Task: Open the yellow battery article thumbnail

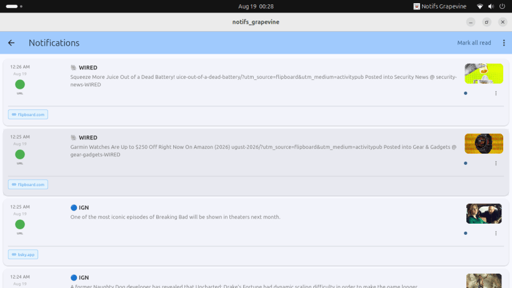Action: [484, 74]
